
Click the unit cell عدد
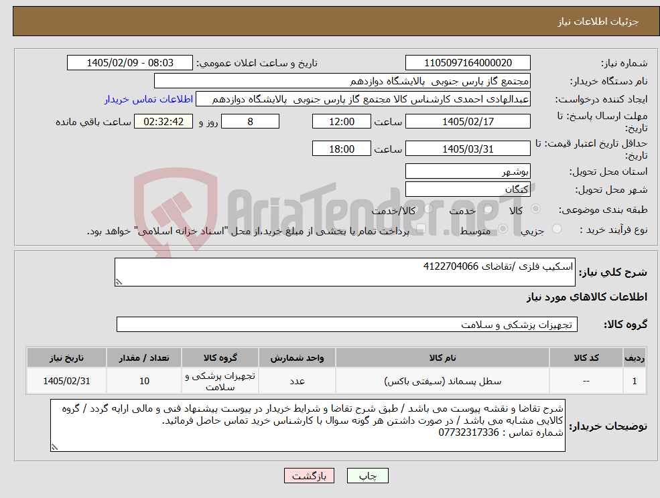coord(297,381)
